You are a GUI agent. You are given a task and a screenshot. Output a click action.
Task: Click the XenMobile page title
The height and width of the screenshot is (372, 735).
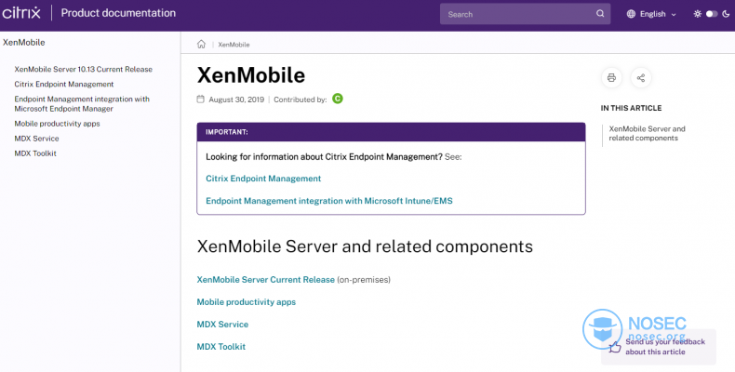point(251,75)
